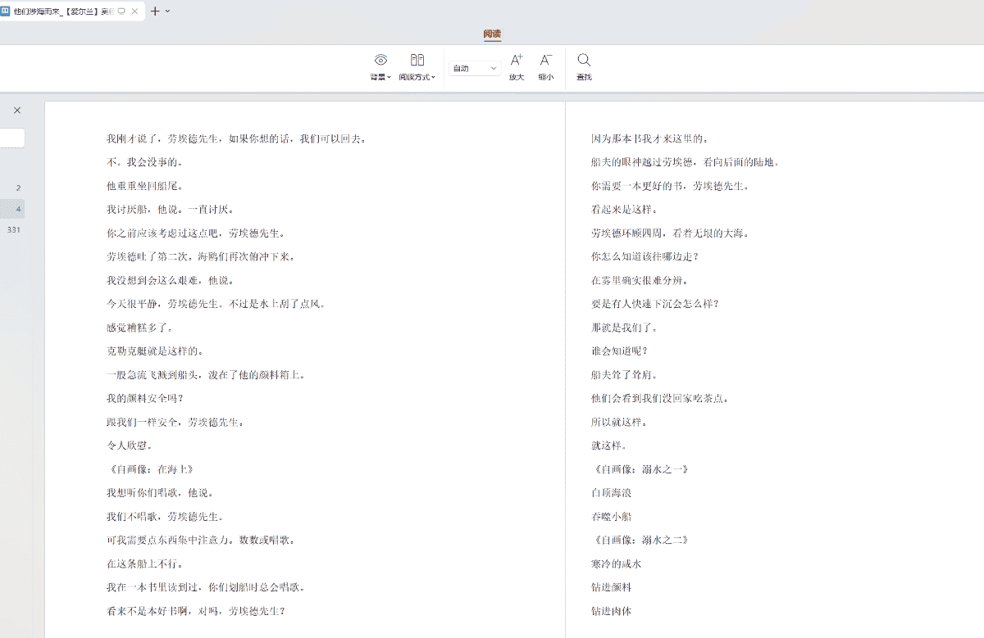Open dropdown arrow next to new tab button
984x638 pixels.
point(168,11)
